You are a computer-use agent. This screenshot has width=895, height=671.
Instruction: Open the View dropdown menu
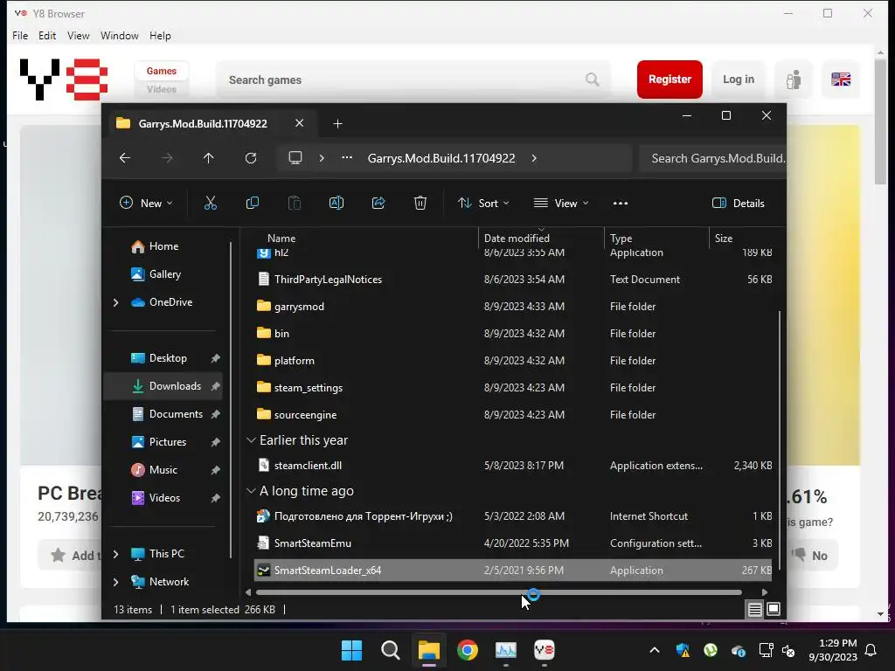coord(561,203)
